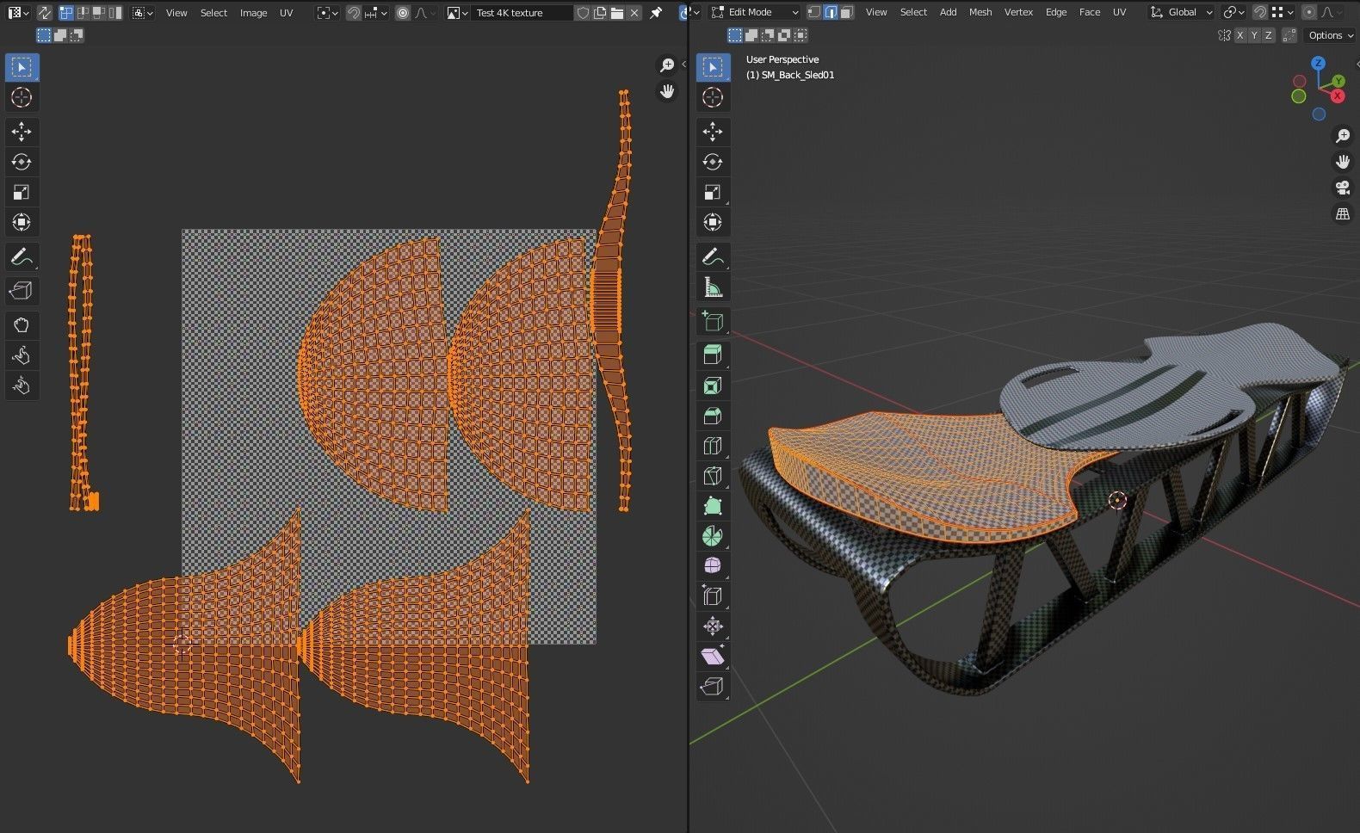Select the UV Pinch sculpt tool
The height and width of the screenshot is (833, 1360).
pos(22,386)
